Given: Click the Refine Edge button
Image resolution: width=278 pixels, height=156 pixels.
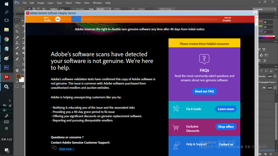Looking at the screenshot, I should (166, 9).
